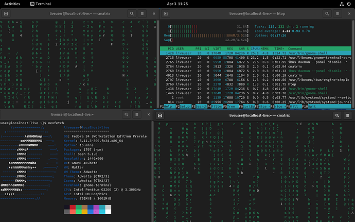The image size is (355, 222).
Task: Select highlighted gnome-shell process PID 1428
Action: tap(256, 53)
